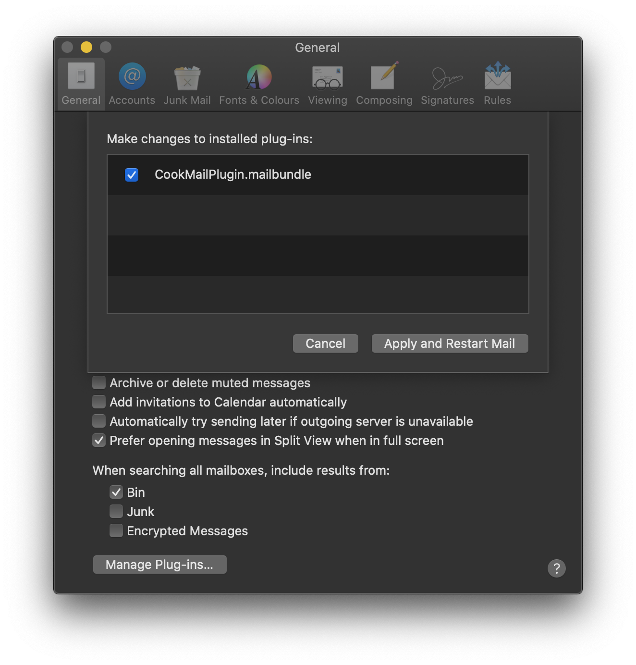Disable Prefer opening messages in Split View
Image resolution: width=636 pixels, height=665 pixels.
coord(99,440)
